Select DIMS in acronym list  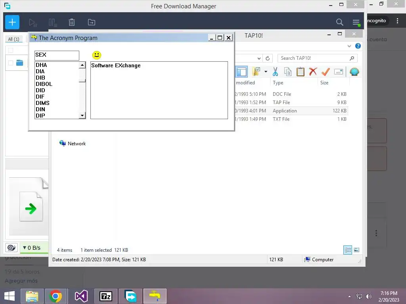click(57, 103)
